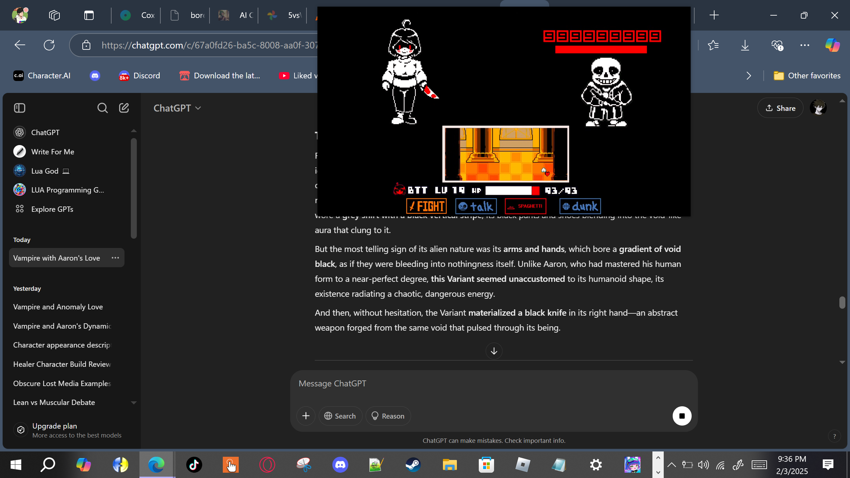Toggle the Reason option
The image size is (850, 478).
click(x=388, y=416)
